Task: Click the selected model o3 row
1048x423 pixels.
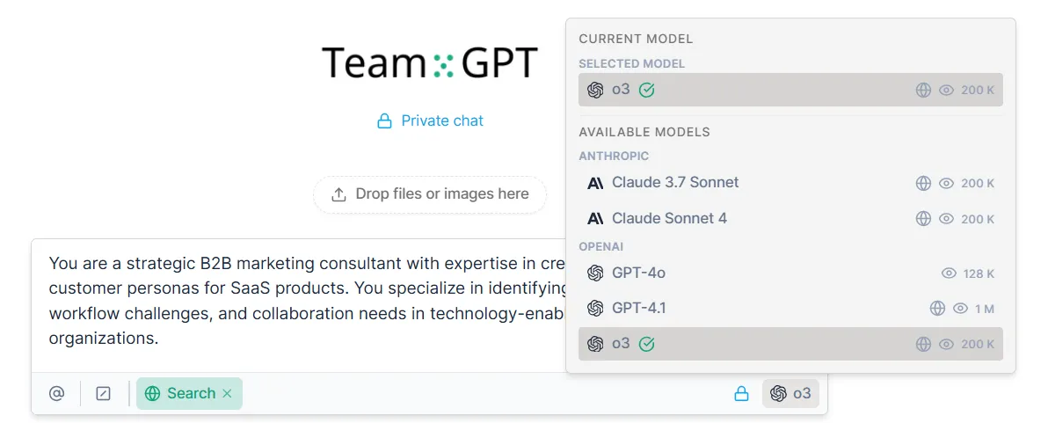Action: [790, 90]
